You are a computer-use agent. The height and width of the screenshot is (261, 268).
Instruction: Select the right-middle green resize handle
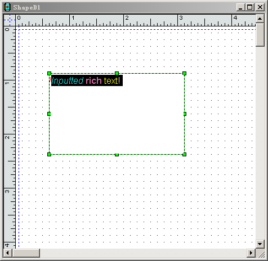(185, 114)
